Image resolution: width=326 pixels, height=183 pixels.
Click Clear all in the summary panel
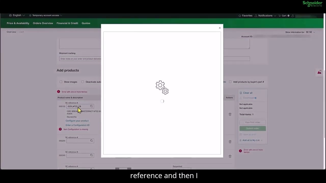click(x=246, y=93)
